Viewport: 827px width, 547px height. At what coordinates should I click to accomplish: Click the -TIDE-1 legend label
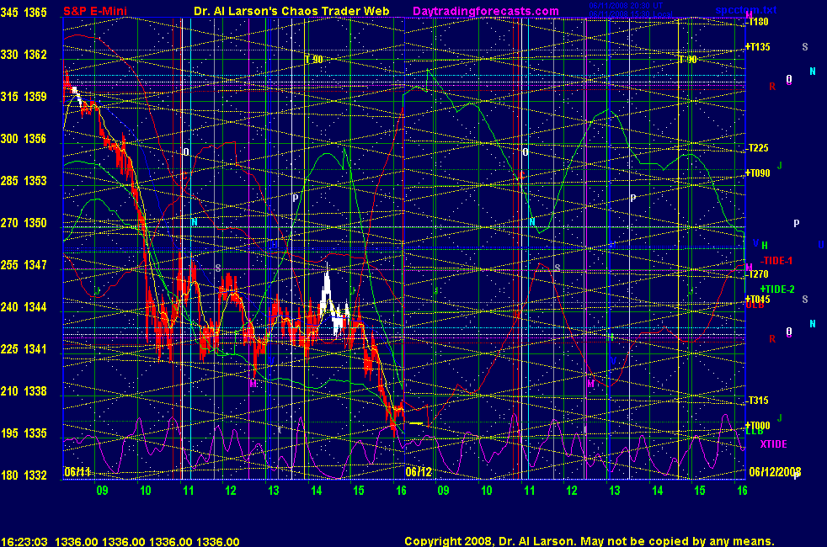click(x=776, y=261)
